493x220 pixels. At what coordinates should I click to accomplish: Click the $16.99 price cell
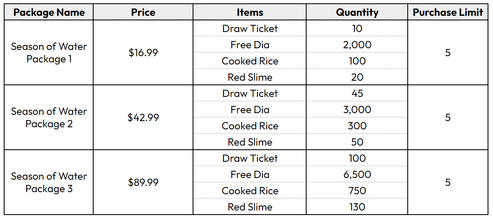(x=143, y=53)
